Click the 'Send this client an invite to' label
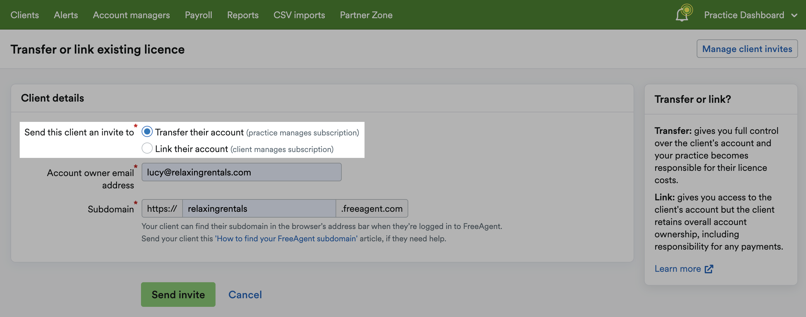 tap(79, 132)
